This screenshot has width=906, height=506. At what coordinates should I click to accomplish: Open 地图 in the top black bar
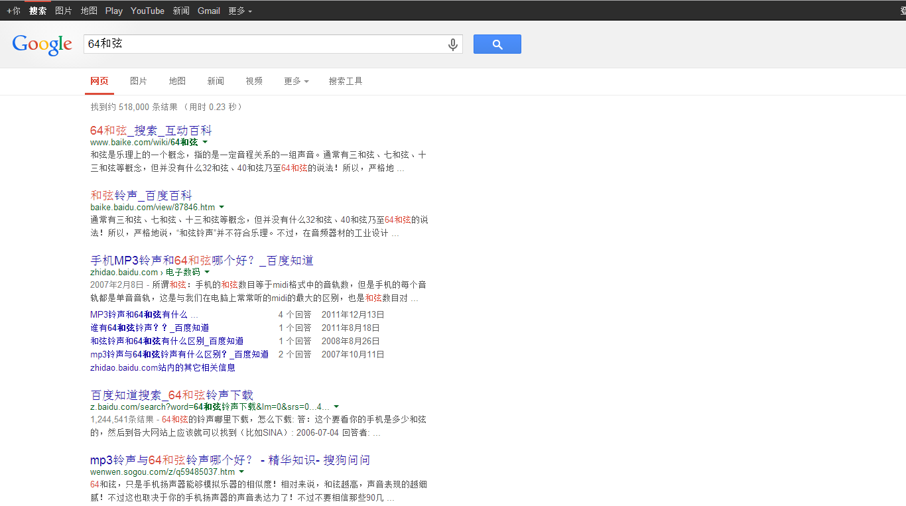pyautogui.click(x=89, y=11)
